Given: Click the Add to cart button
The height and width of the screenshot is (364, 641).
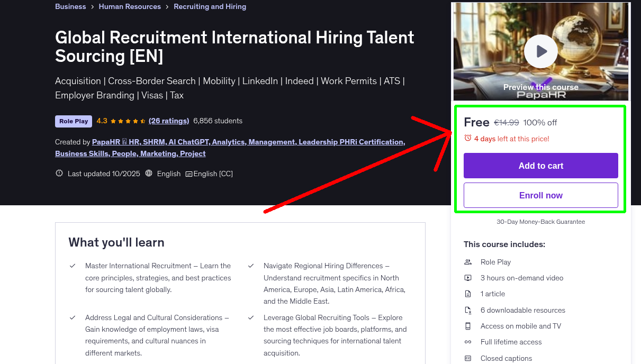Looking at the screenshot, I should point(540,165).
